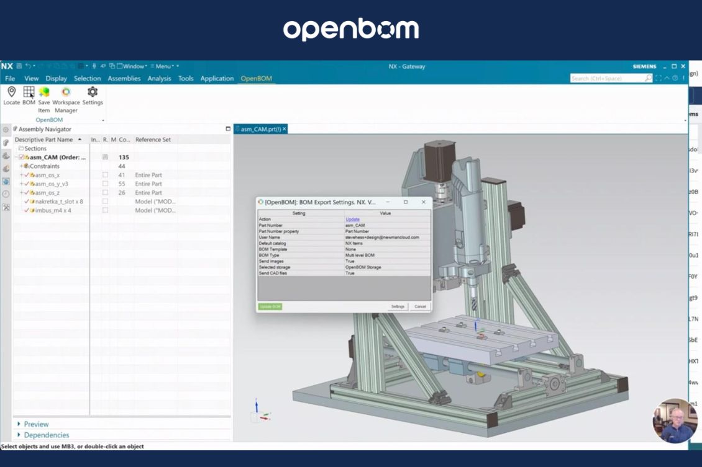This screenshot has height=467, width=702.
Task: Click the Undo arrow in title bar
Action: [x=28, y=66]
